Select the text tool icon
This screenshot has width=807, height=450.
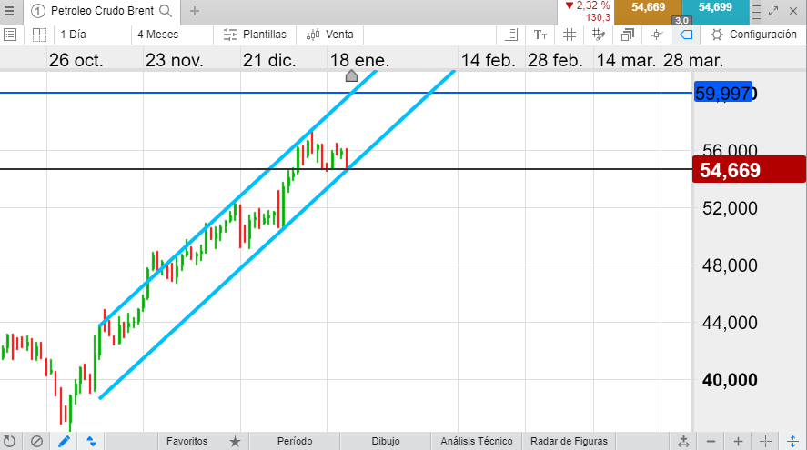(x=540, y=35)
